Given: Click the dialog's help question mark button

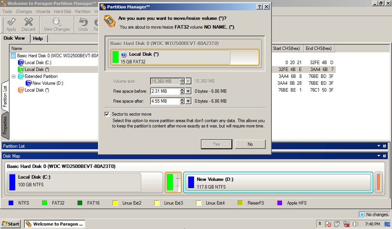Looking at the screenshot, I should (260, 7).
